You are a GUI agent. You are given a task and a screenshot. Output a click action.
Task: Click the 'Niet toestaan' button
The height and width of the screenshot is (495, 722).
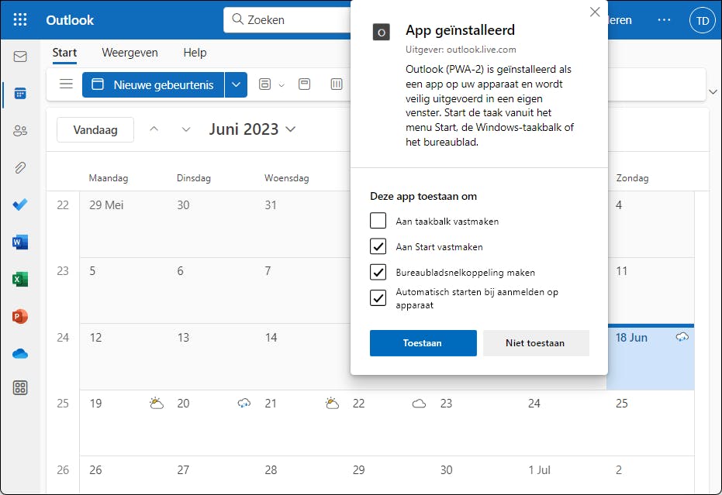[535, 342]
